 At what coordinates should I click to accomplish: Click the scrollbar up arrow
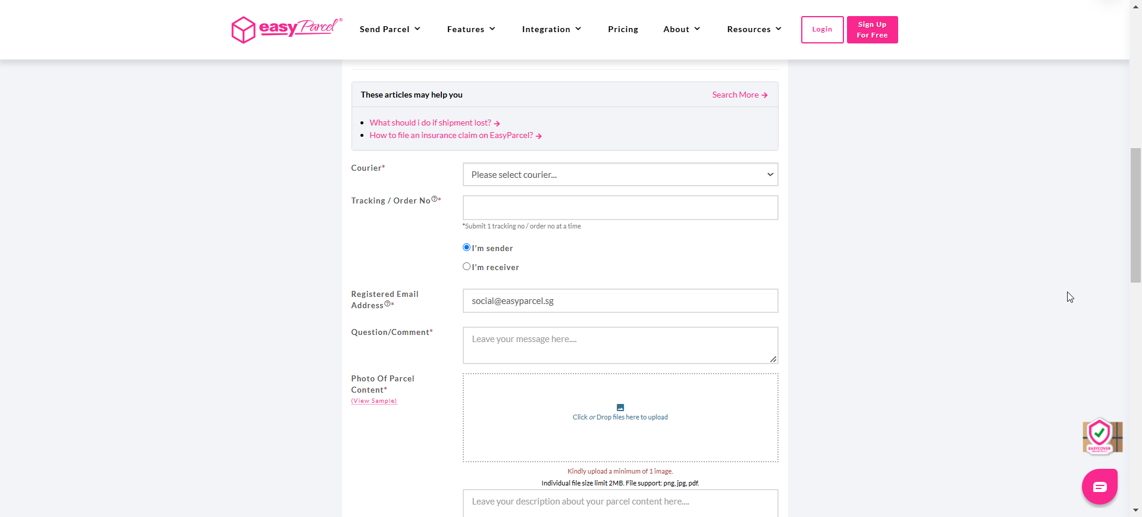tap(1135, 6)
